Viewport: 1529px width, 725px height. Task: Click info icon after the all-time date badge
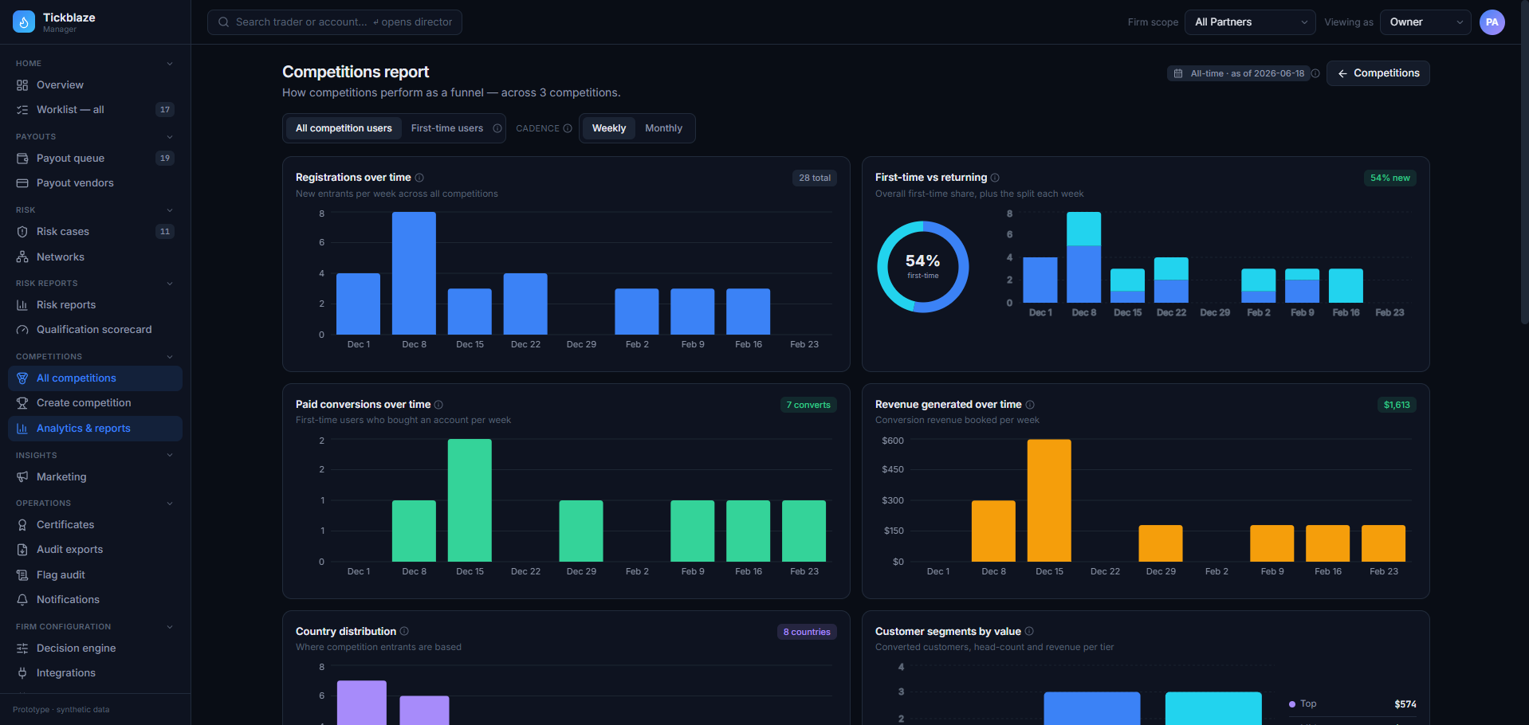tap(1315, 73)
